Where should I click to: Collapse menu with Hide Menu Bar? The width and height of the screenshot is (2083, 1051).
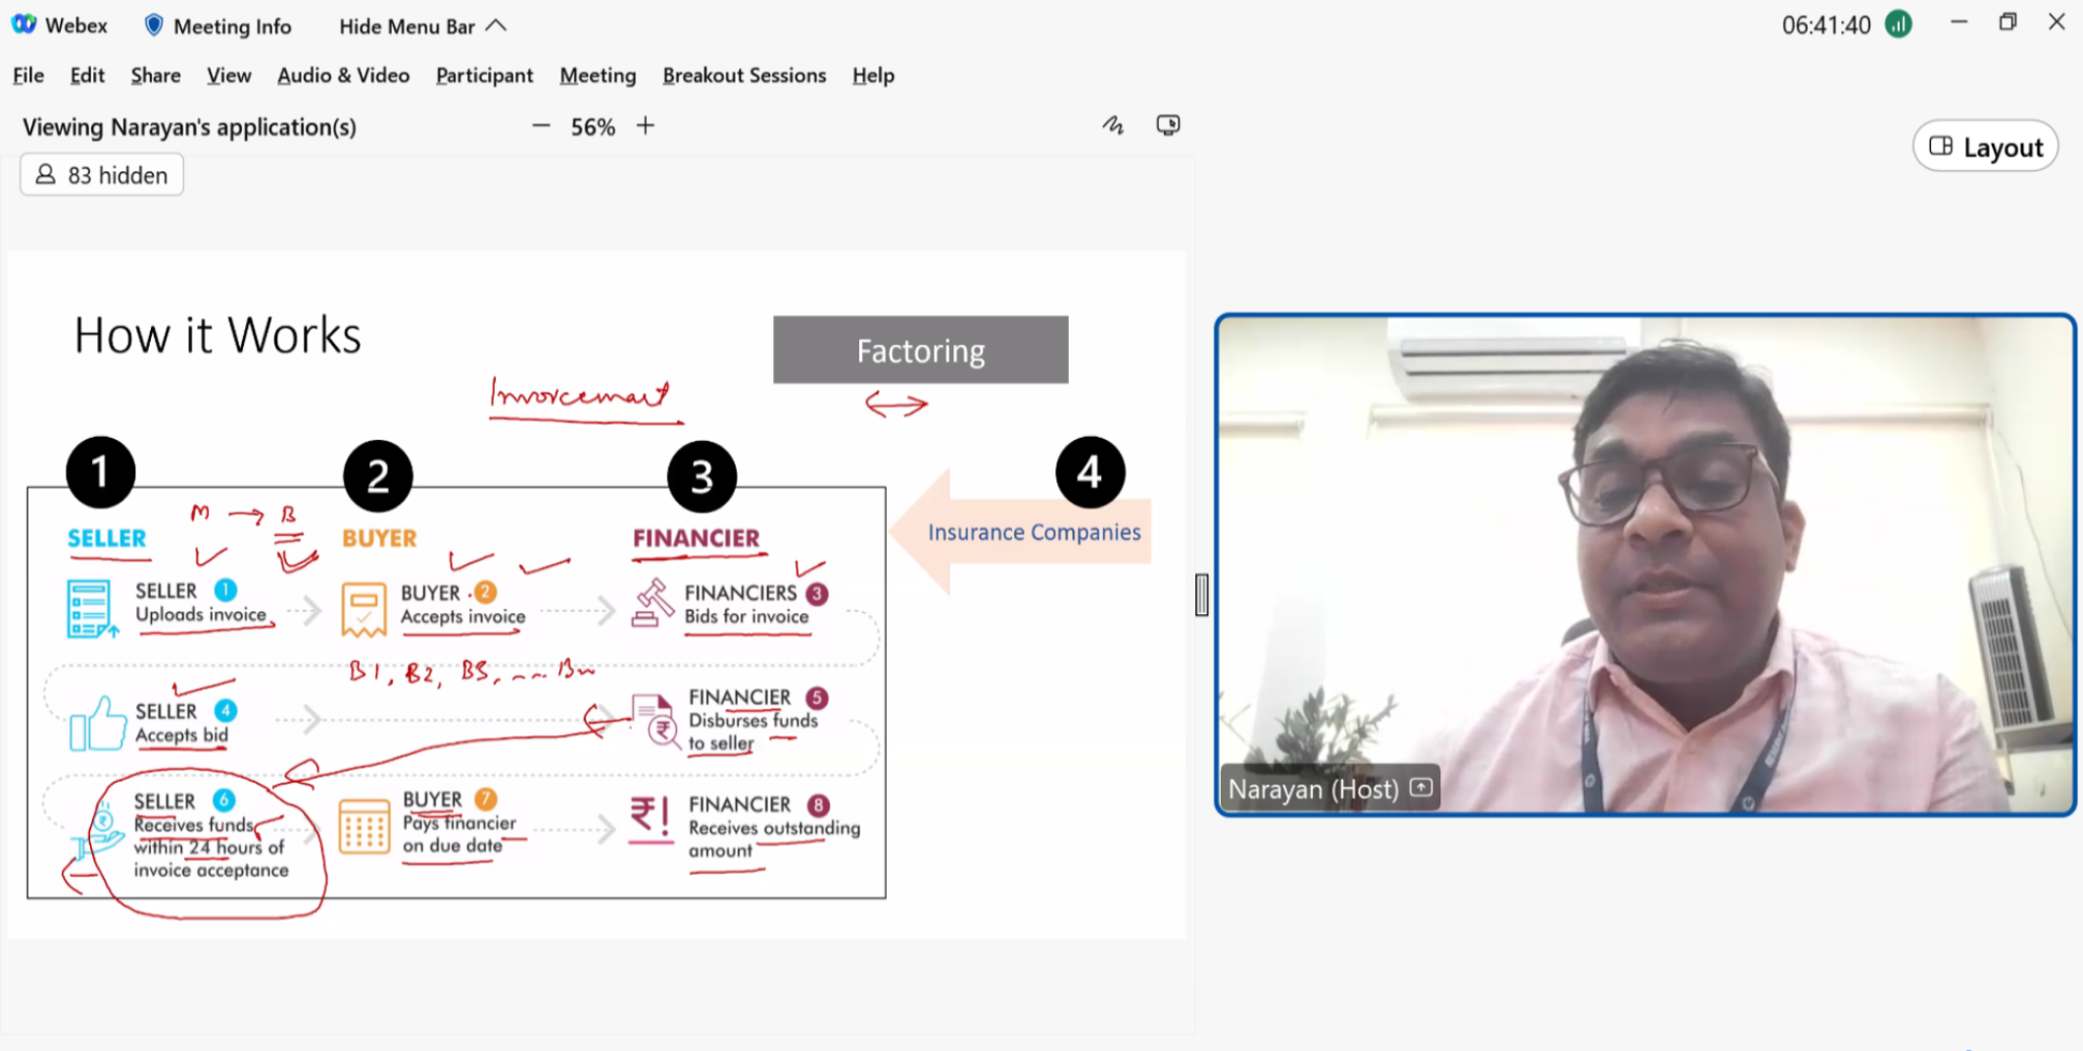422,26
